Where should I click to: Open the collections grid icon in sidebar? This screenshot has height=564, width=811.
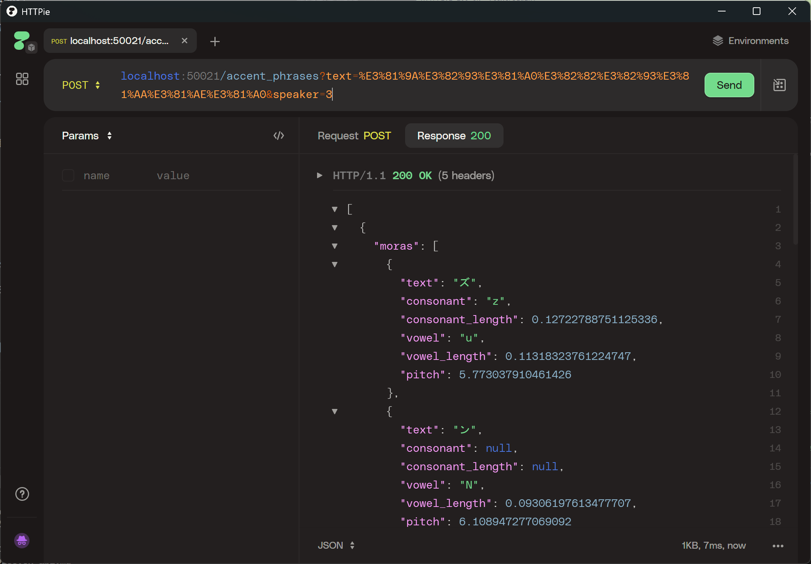tap(22, 79)
